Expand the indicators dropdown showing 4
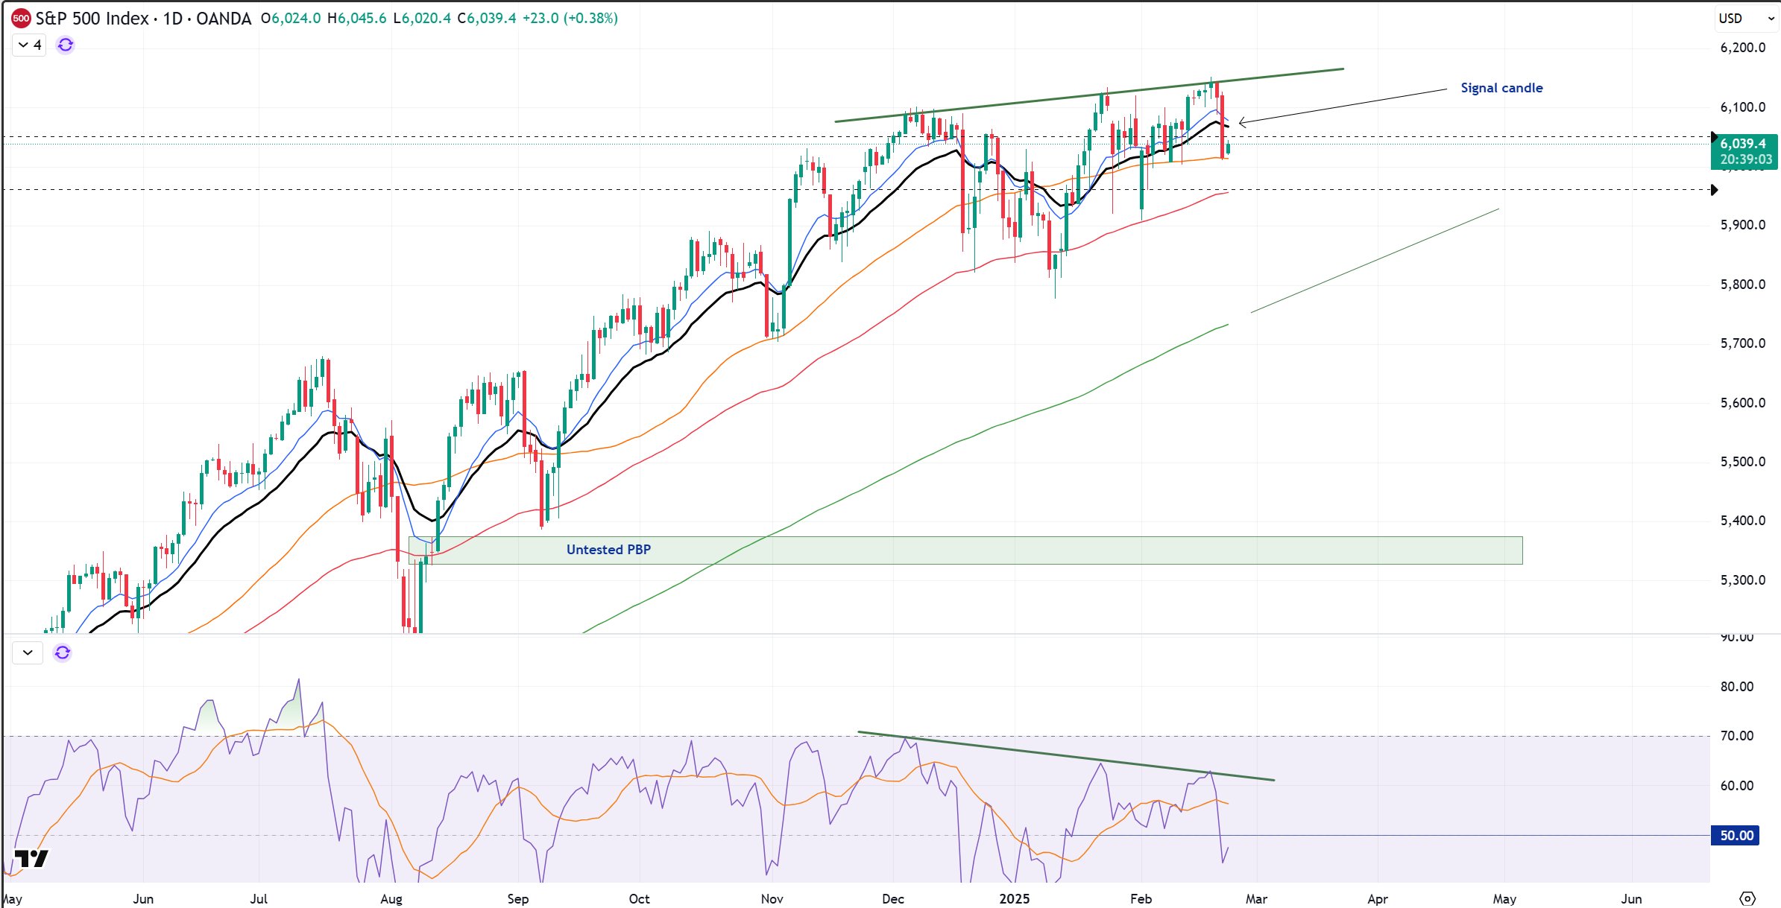The width and height of the screenshot is (1781, 908). (28, 45)
